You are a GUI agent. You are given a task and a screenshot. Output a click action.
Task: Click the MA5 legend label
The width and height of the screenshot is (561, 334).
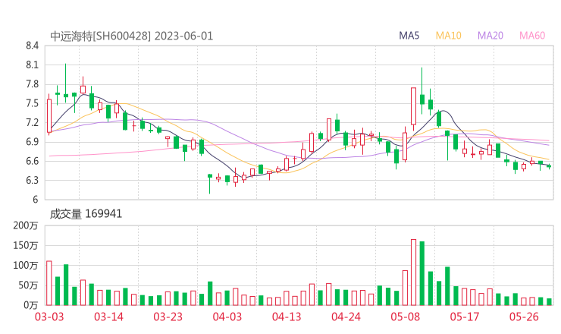(x=409, y=36)
